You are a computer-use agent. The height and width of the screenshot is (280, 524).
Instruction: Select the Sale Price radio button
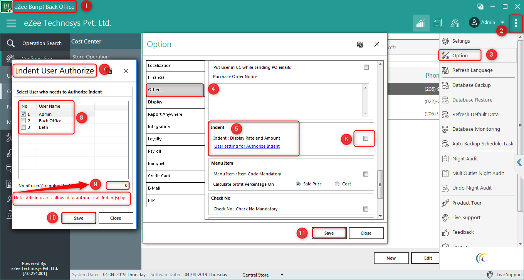pos(298,184)
